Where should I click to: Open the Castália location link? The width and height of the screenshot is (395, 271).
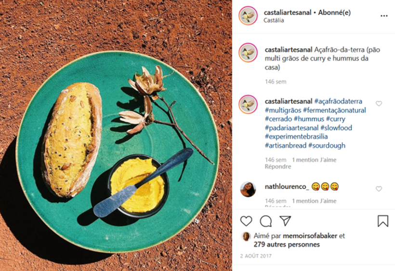(274, 20)
